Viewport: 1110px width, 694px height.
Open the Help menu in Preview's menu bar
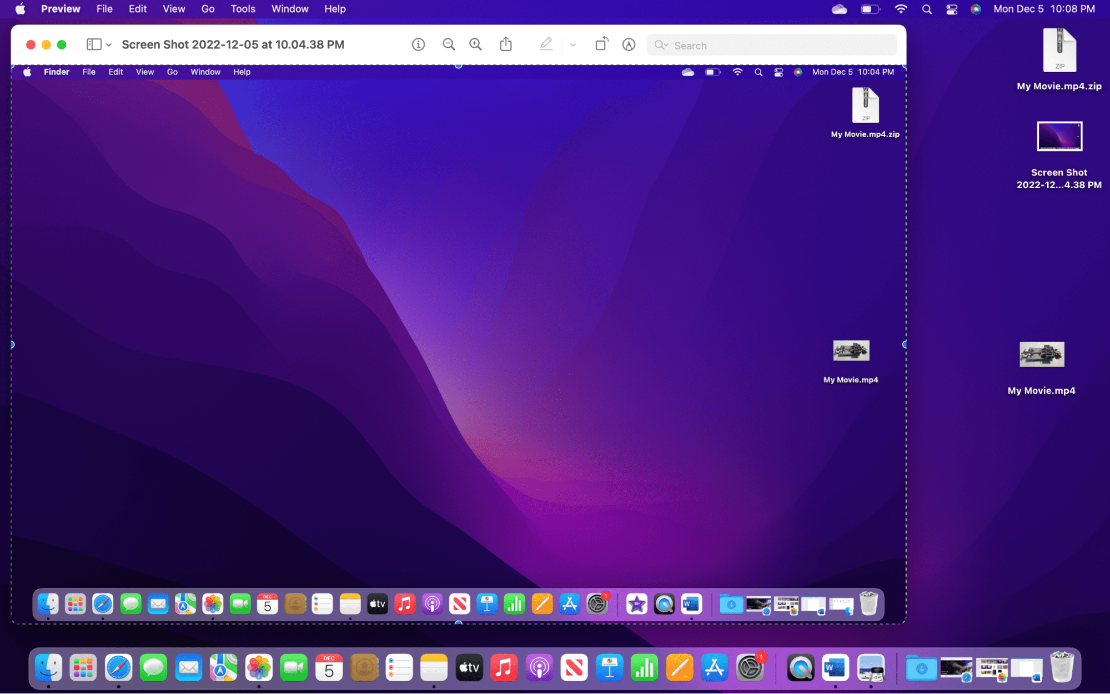[335, 9]
